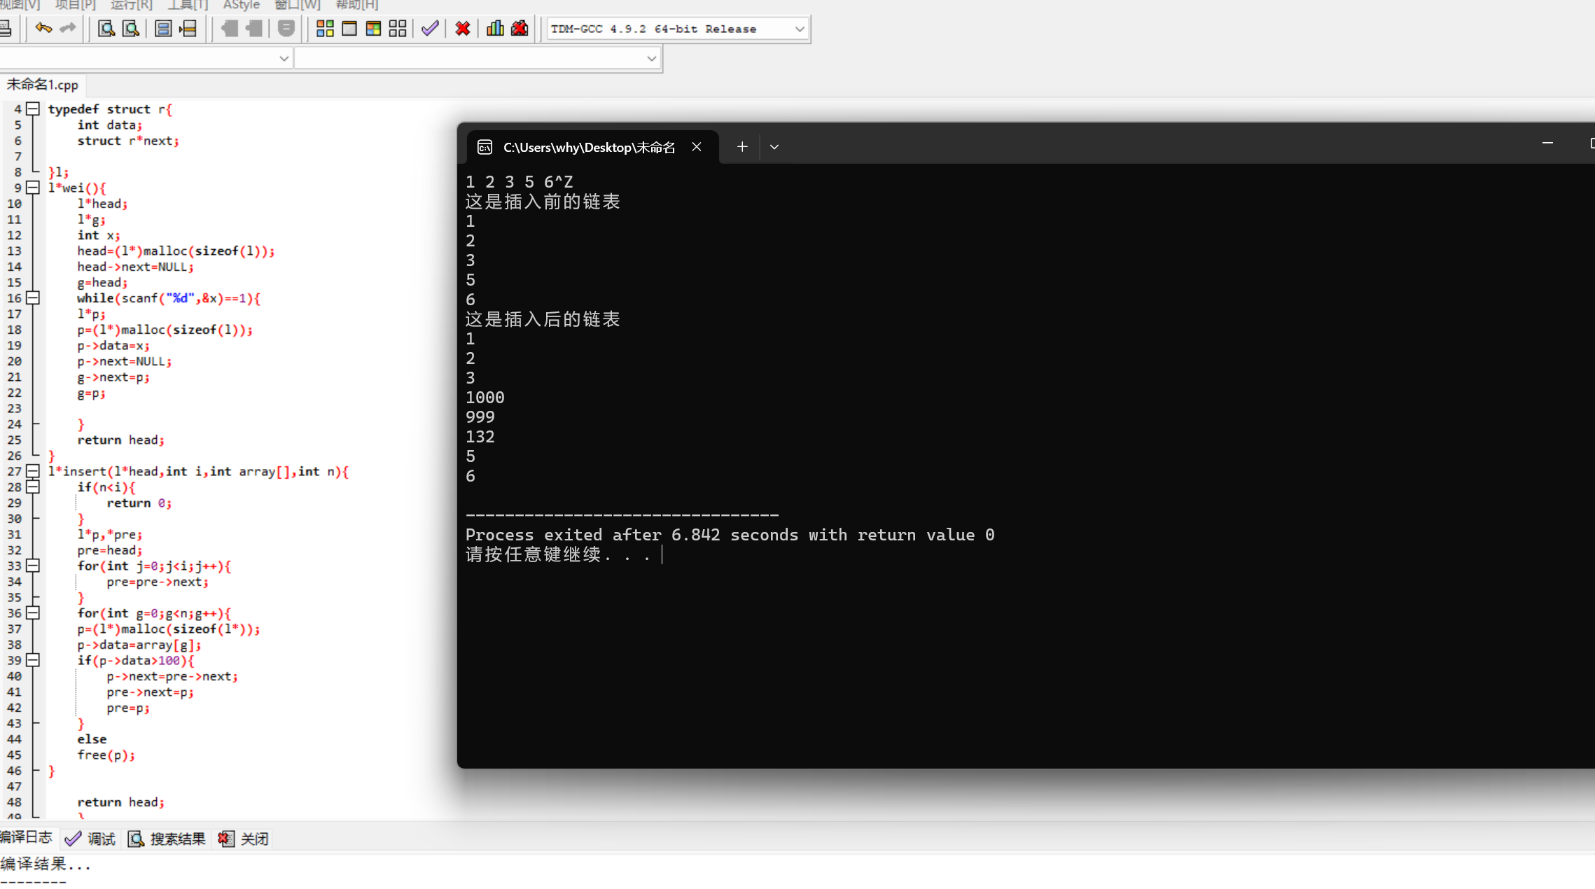Open the TDM-GCC compiler selection dropdown

click(x=799, y=29)
